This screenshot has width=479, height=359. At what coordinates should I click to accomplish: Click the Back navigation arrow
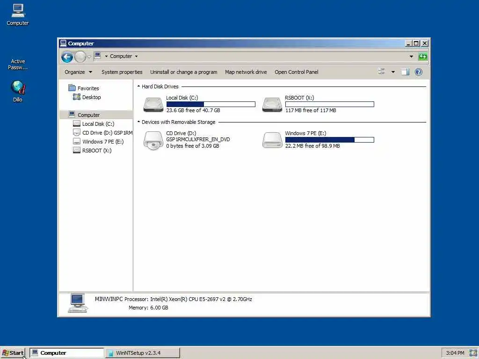[67, 57]
